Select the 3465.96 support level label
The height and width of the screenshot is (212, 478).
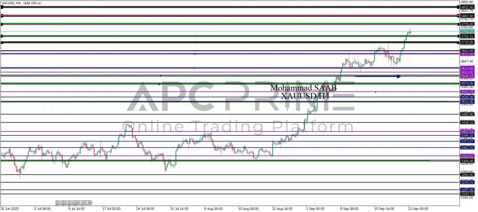point(467,114)
